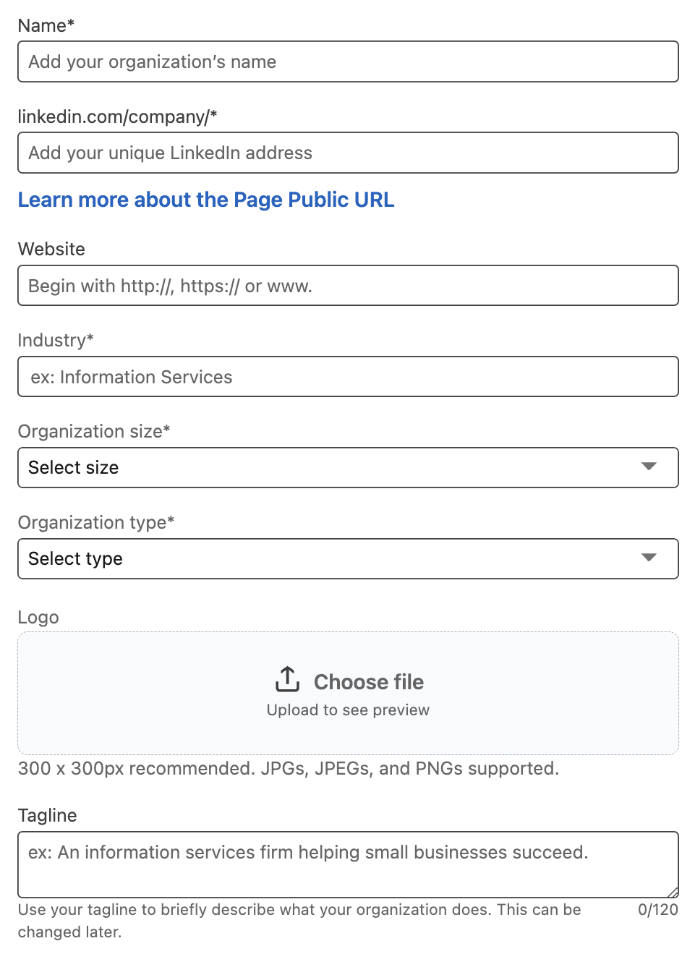Open the Select size dropdown
This screenshot has width=695, height=954.
pos(348,467)
